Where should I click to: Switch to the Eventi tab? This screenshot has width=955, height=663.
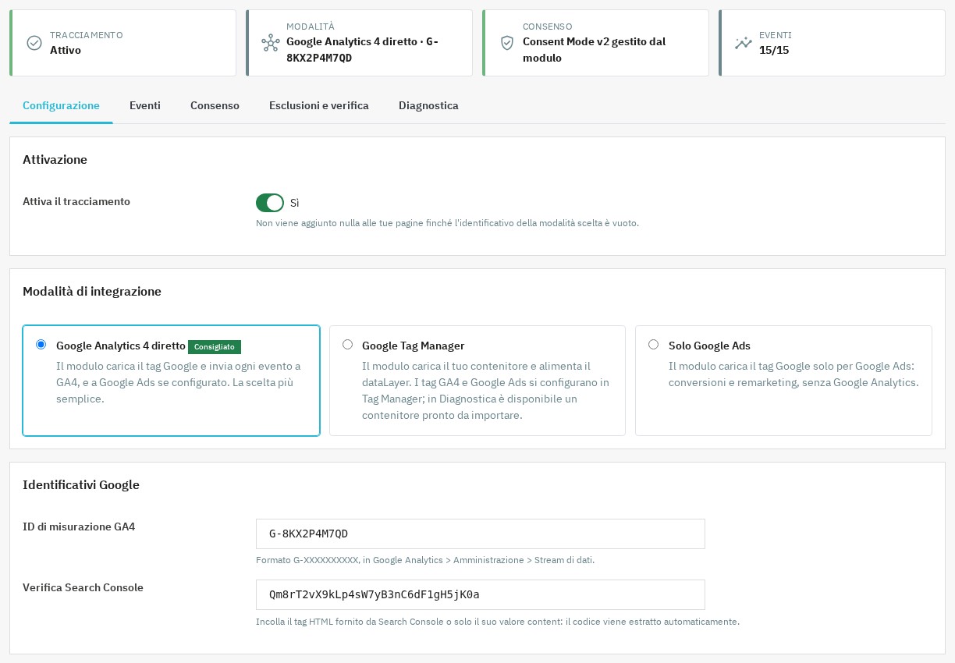(x=145, y=105)
